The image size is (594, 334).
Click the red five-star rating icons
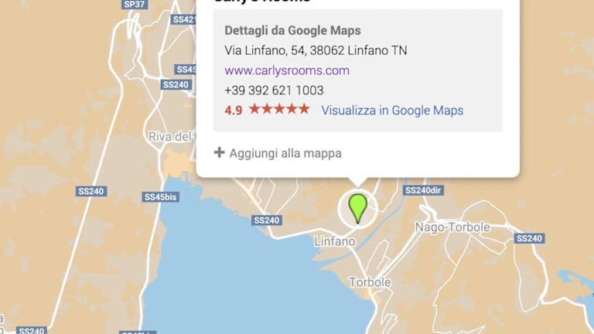pos(279,110)
